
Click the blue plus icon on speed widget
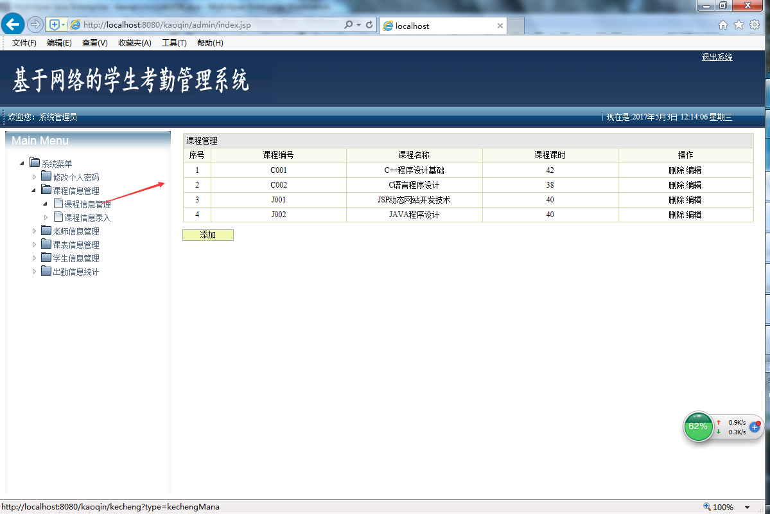point(755,427)
